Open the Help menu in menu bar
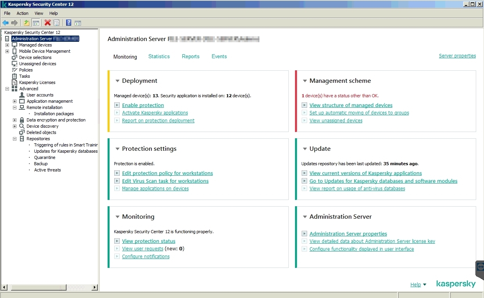The image size is (484, 298). 53,13
